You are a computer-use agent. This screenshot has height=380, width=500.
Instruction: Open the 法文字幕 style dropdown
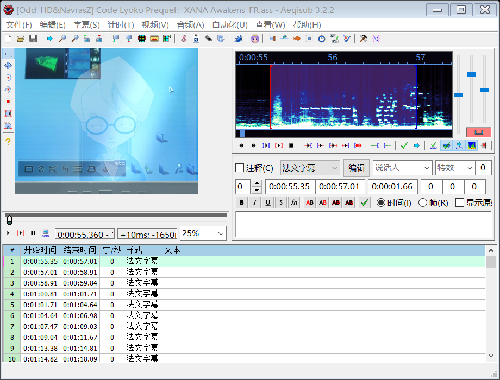coord(310,168)
